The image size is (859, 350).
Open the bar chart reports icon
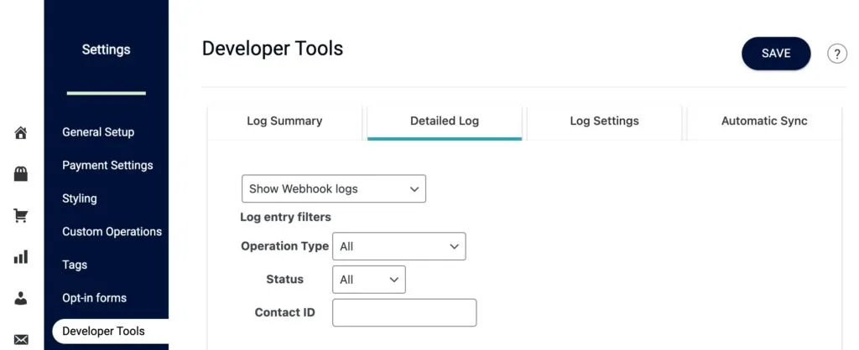(21, 257)
